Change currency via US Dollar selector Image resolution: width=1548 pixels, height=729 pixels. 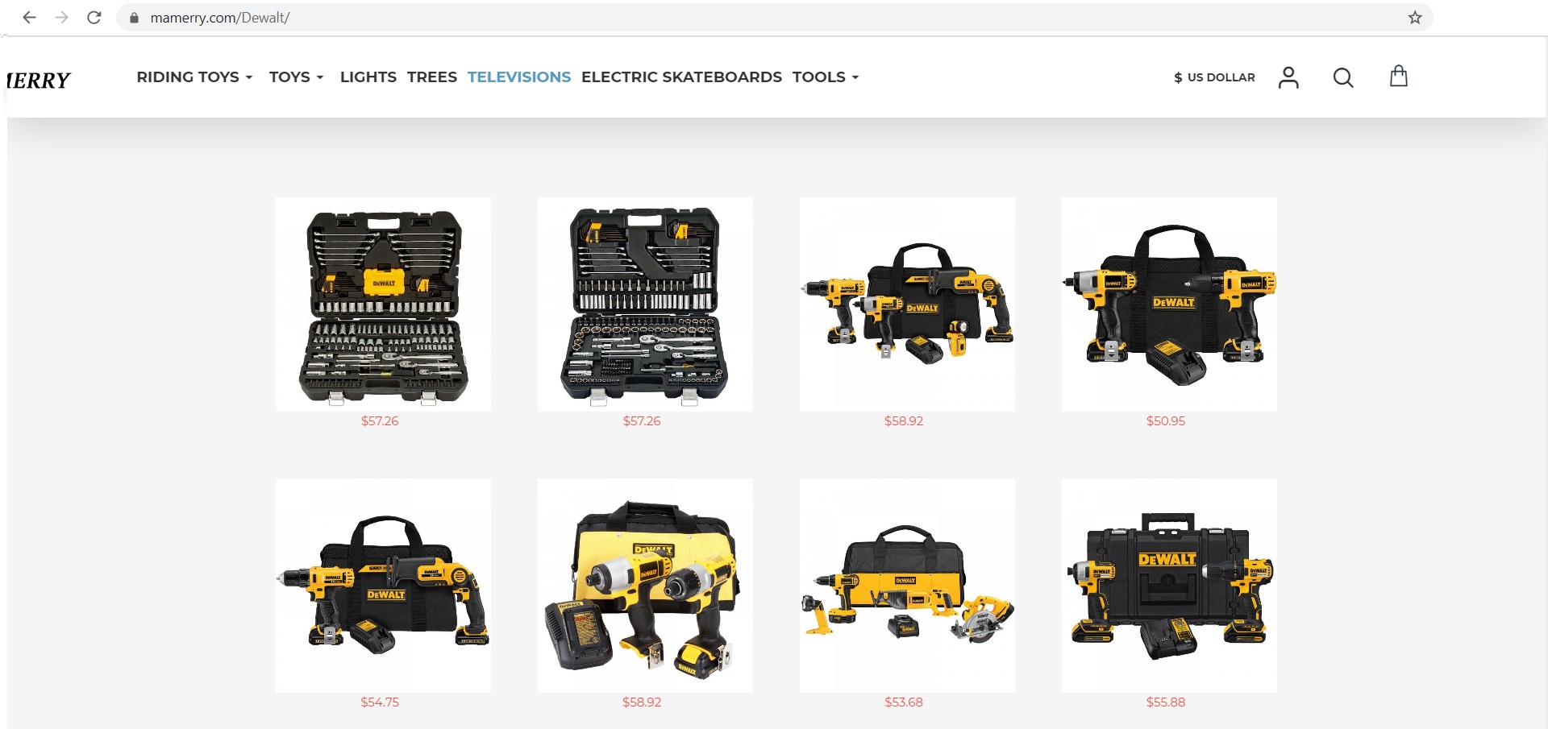tap(1214, 77)
